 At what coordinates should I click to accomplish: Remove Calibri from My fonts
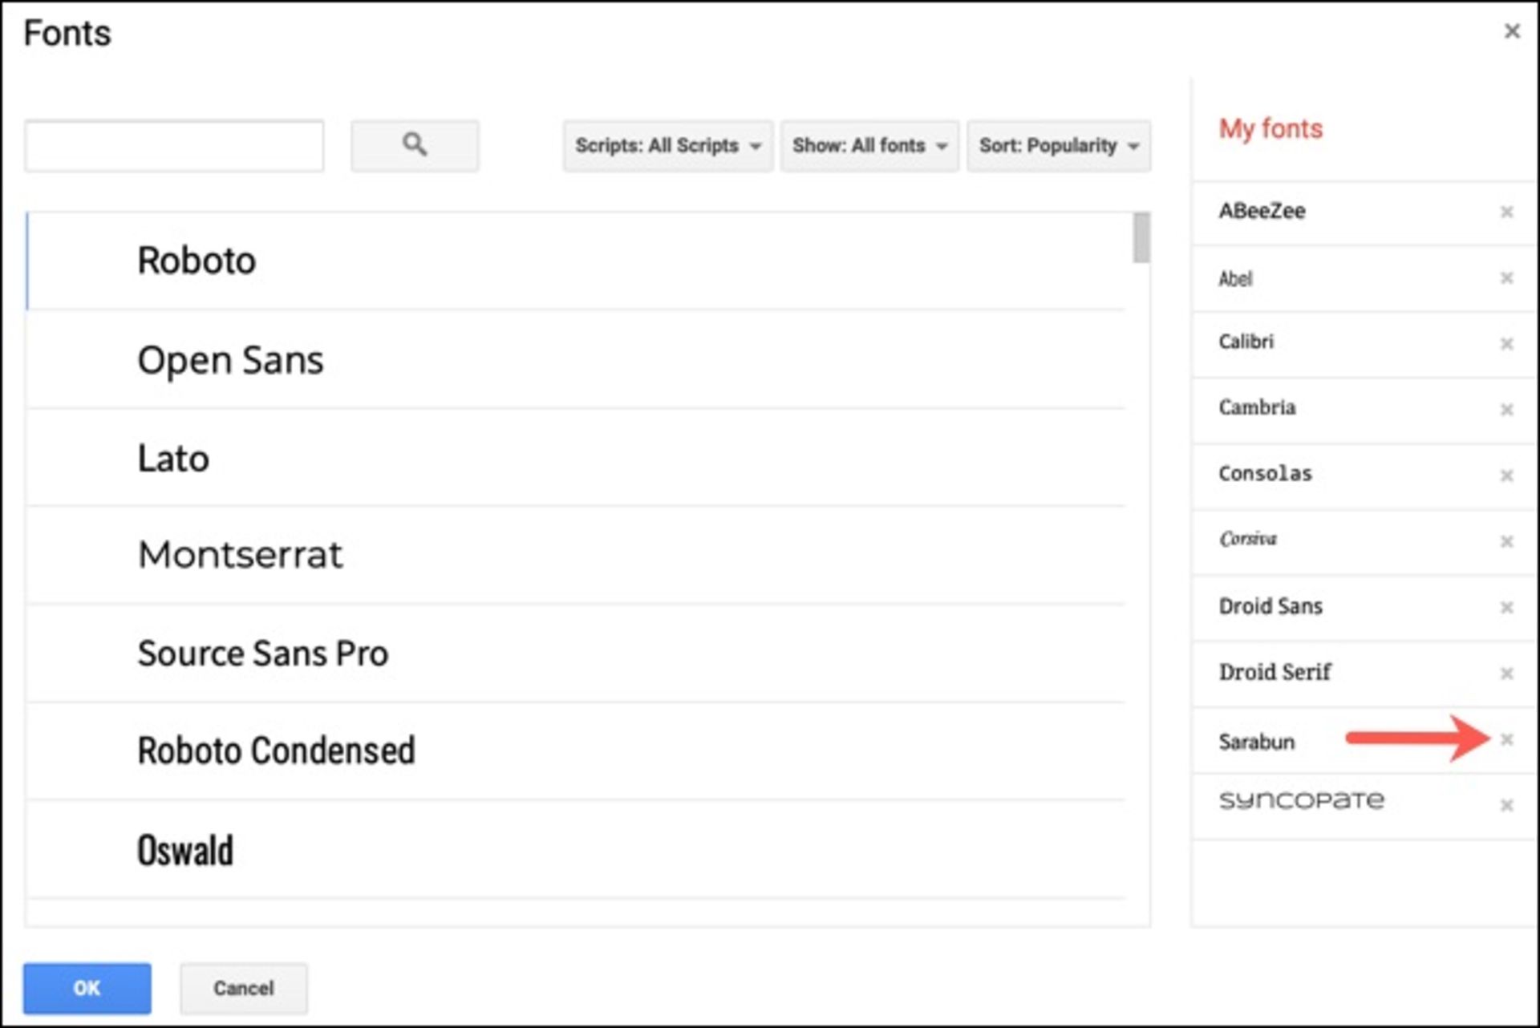click(1506, 344)
